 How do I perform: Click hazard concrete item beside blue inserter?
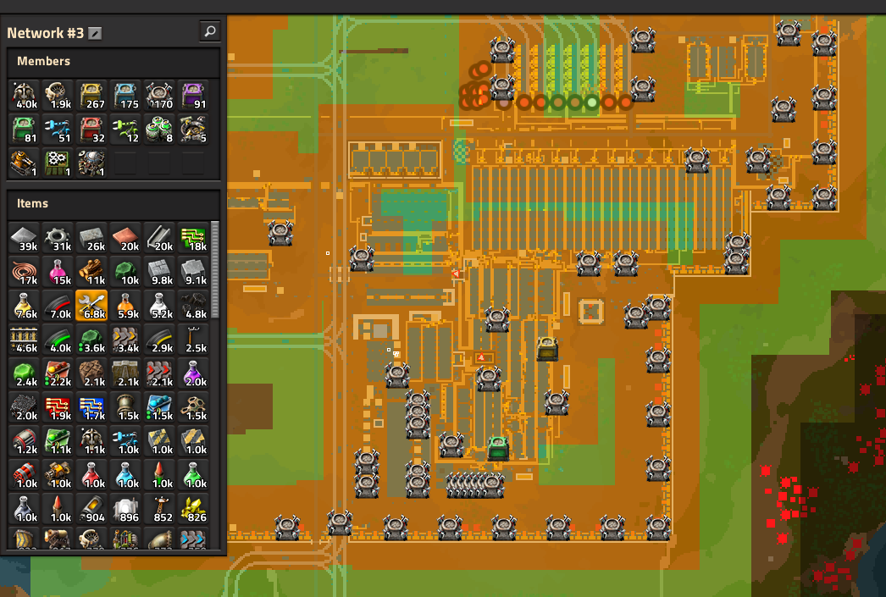(x=159, y=441)
